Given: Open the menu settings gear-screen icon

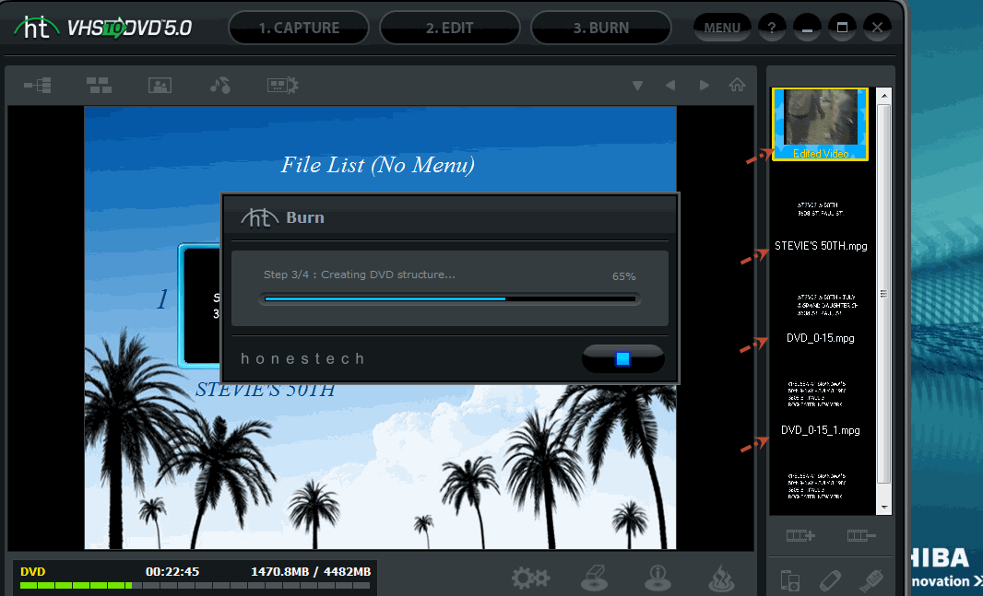Looking at the screenshot, I should (x=283, y=85).
